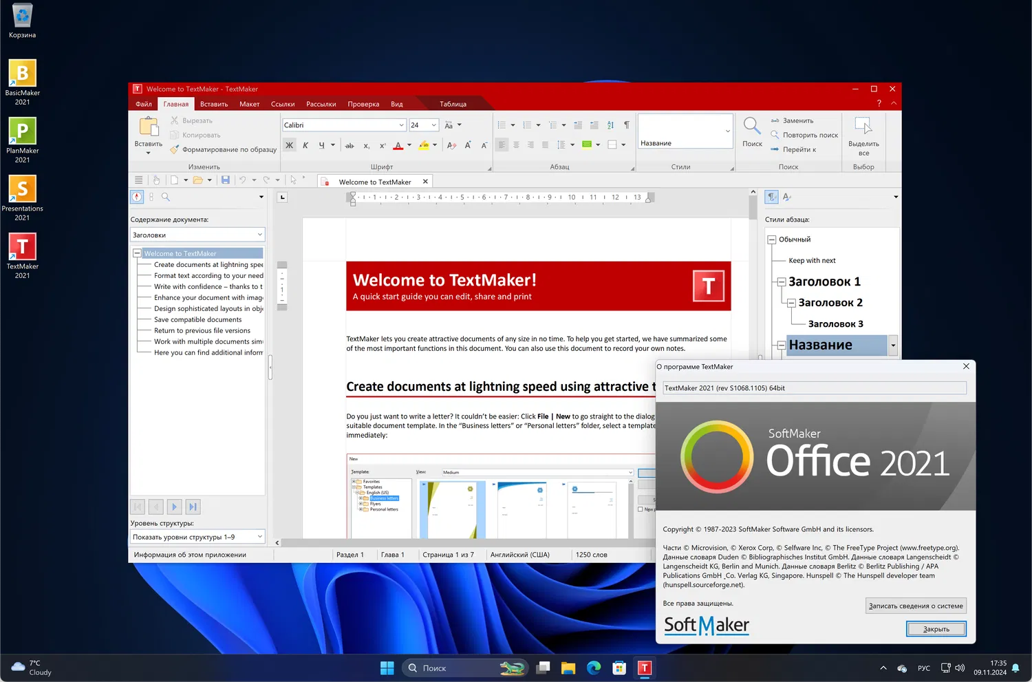Justify the paragraph text

545,145
